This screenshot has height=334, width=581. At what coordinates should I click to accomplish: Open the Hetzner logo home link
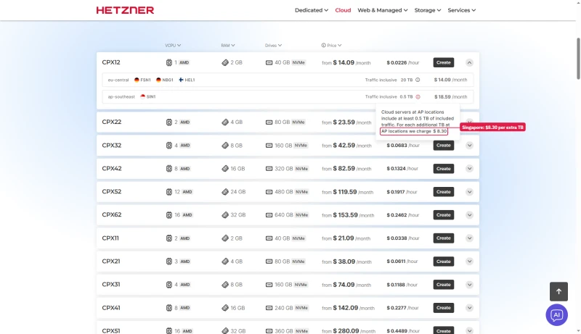point(125,10)
